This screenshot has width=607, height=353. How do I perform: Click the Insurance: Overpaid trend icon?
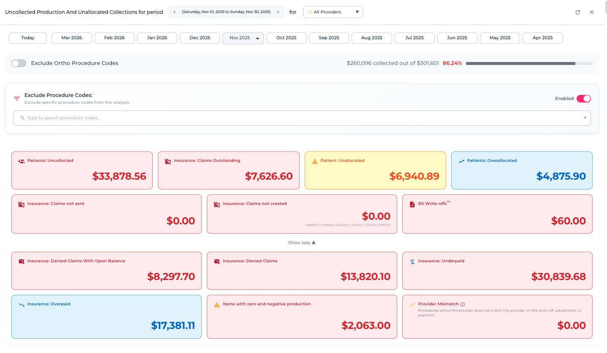21,304
